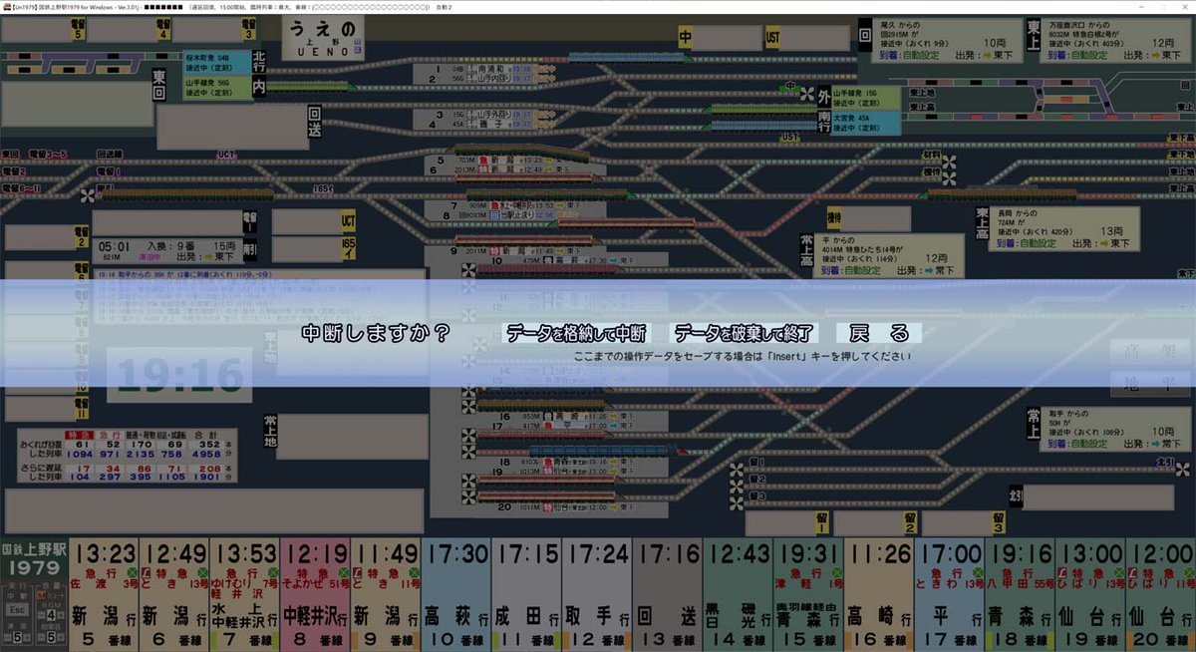Click データを破棄して終了 to discard and quit
1196x652 pixels.
pyautogui.click(x=746, y=334)
